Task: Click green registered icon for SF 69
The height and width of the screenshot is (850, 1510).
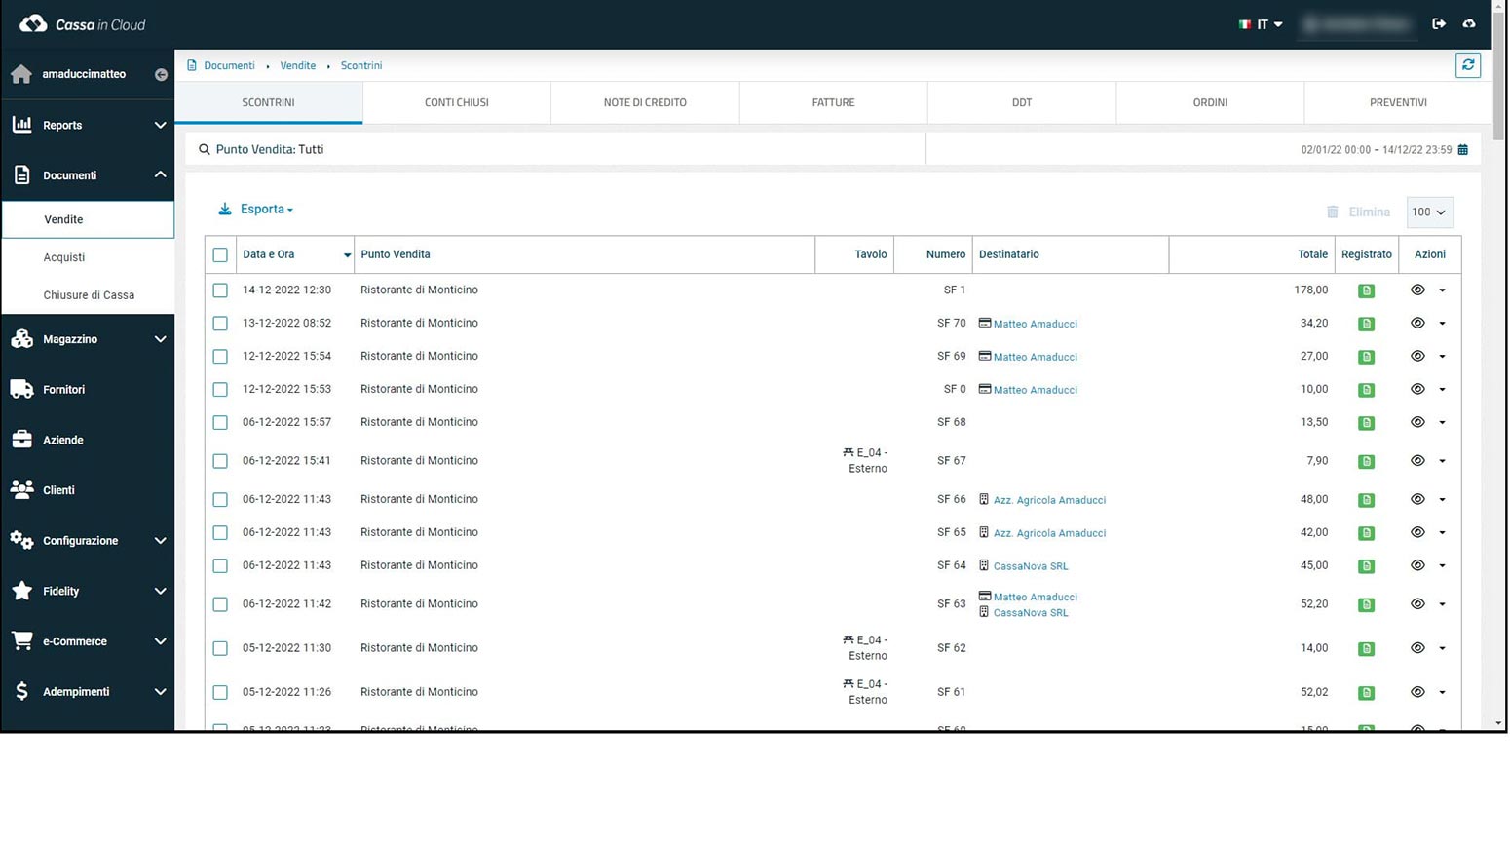Action: [1367, 357]
